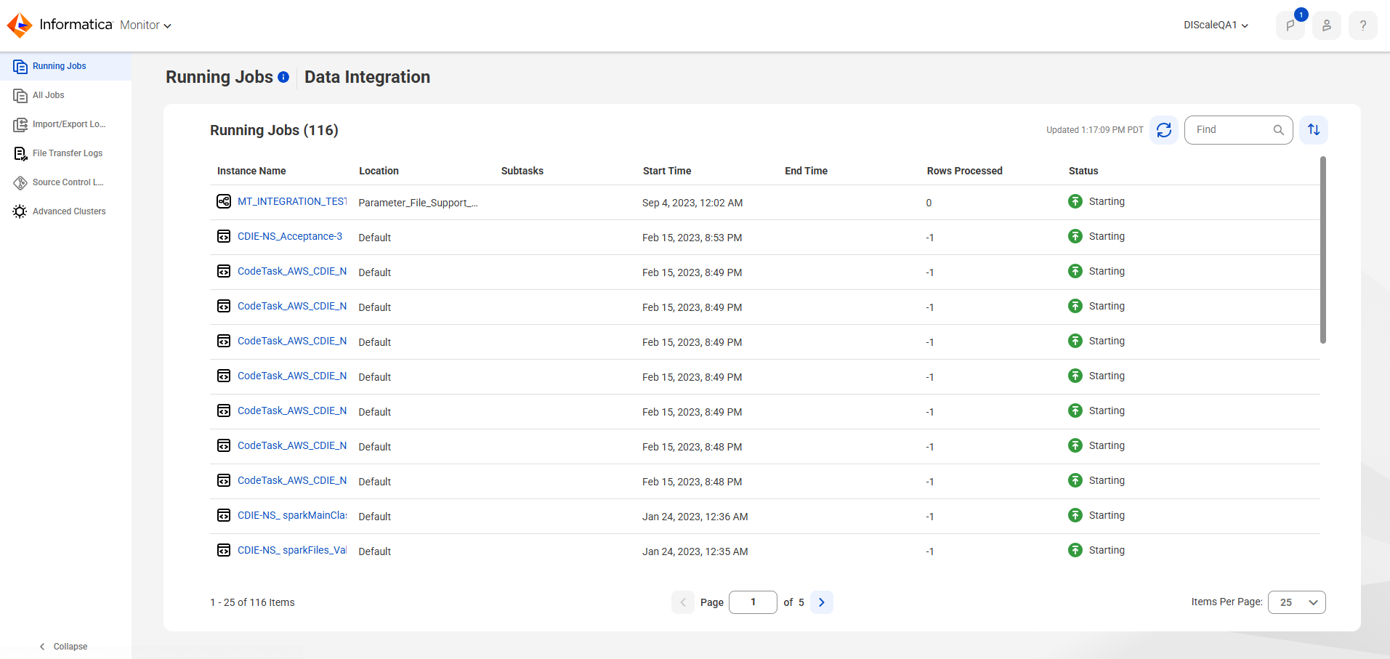Click Jan 24, 2023, 12:35 AM start time

(695, 551)
